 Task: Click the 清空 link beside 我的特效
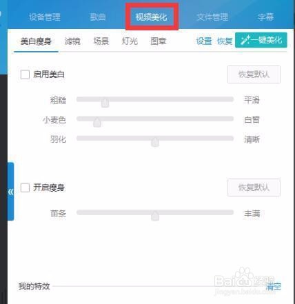274,286
